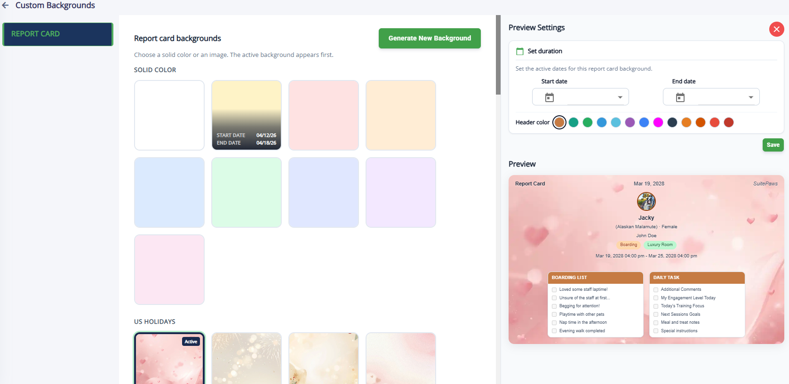Save the preview settings
This screenshot has width=789, height=384.
point(773,145)
